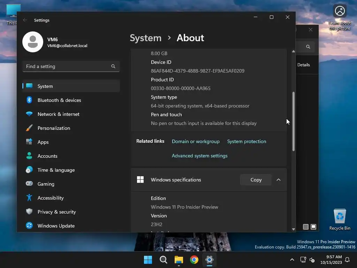
Task: Click the Find a setting search box
Action: [71, 66]
